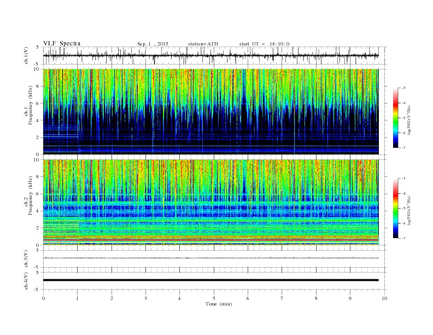Click the ch.3 waveform trace

point(210,258)
